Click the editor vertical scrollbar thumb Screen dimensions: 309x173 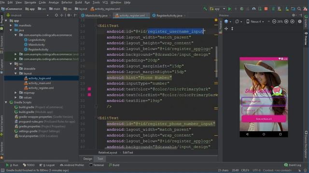pos(216,62)
